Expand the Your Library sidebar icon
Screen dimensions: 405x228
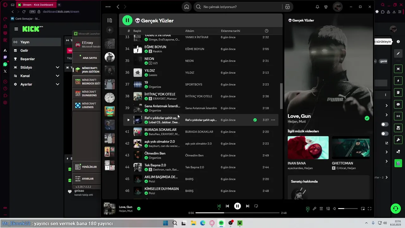click(110, 20)
